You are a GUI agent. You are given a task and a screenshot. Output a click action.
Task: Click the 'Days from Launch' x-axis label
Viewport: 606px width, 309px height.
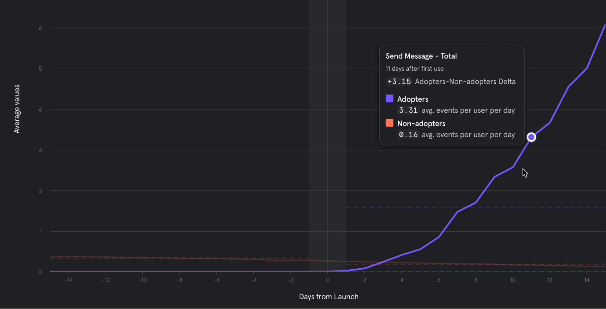(329, 297)
